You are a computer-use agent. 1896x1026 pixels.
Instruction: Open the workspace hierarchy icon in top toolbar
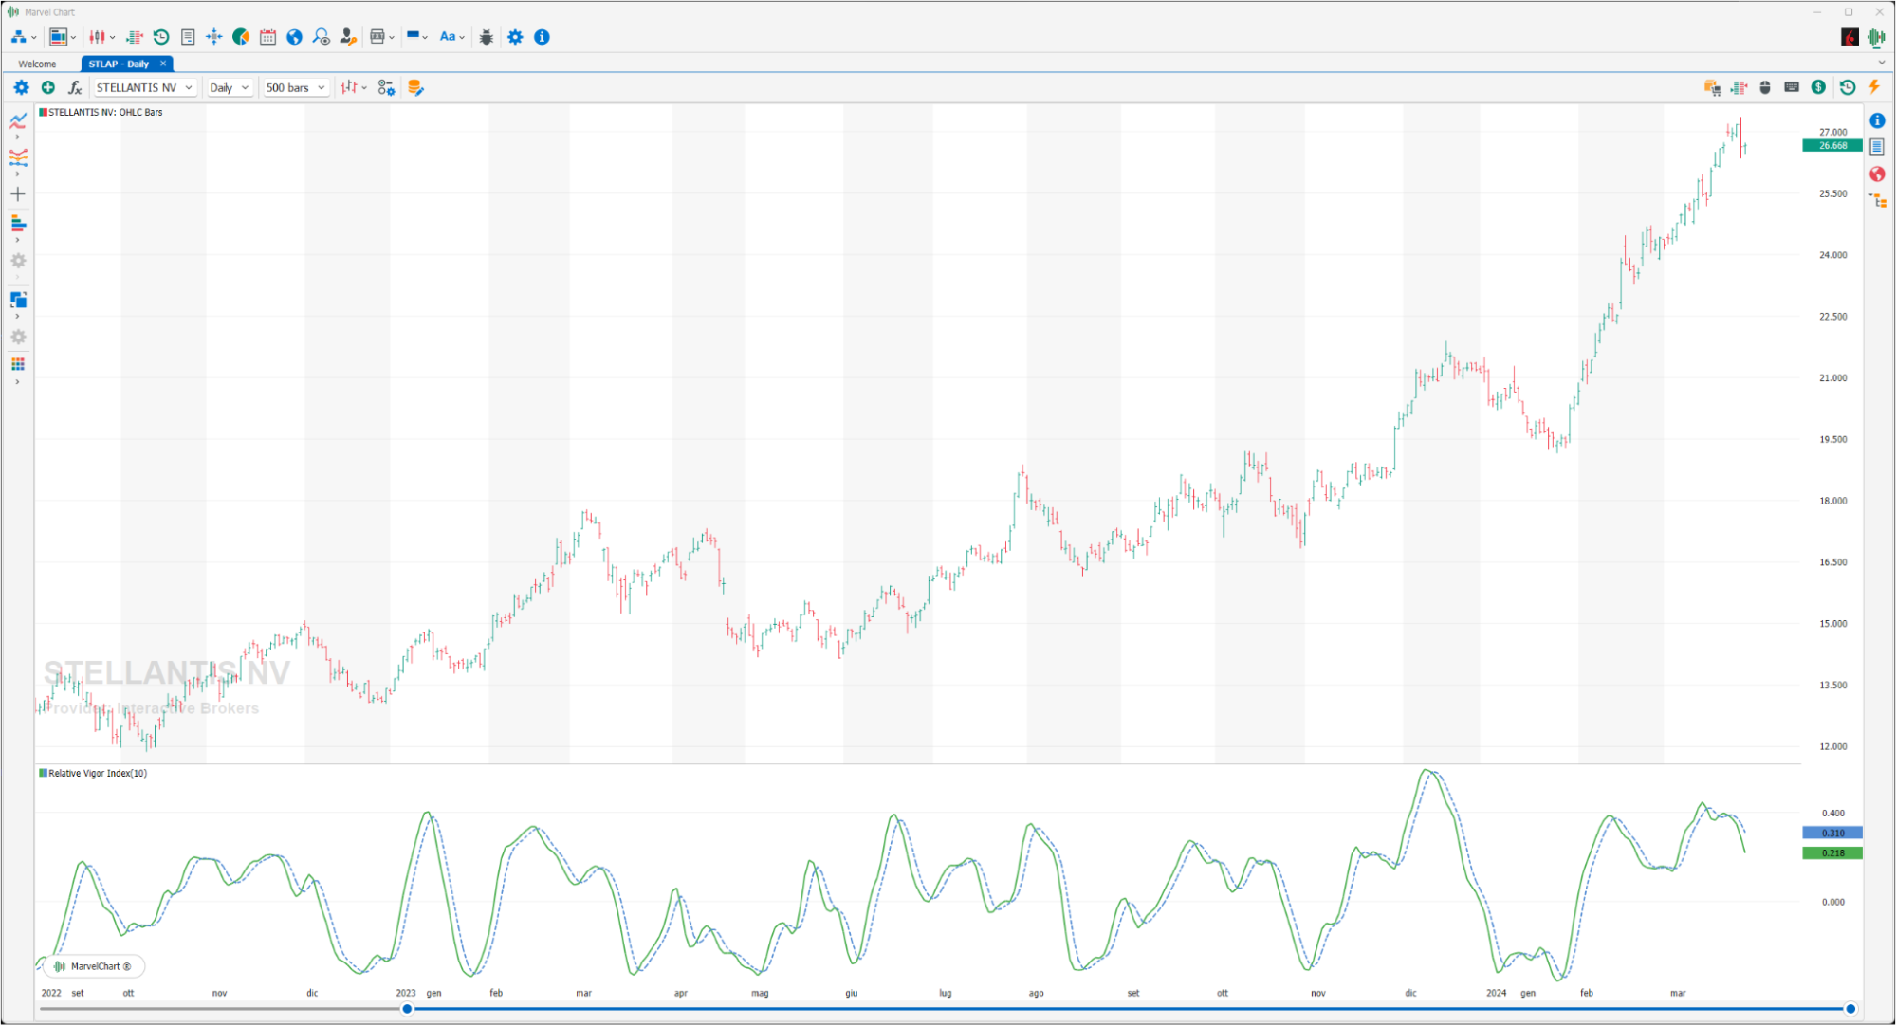(x=19, y=37)
